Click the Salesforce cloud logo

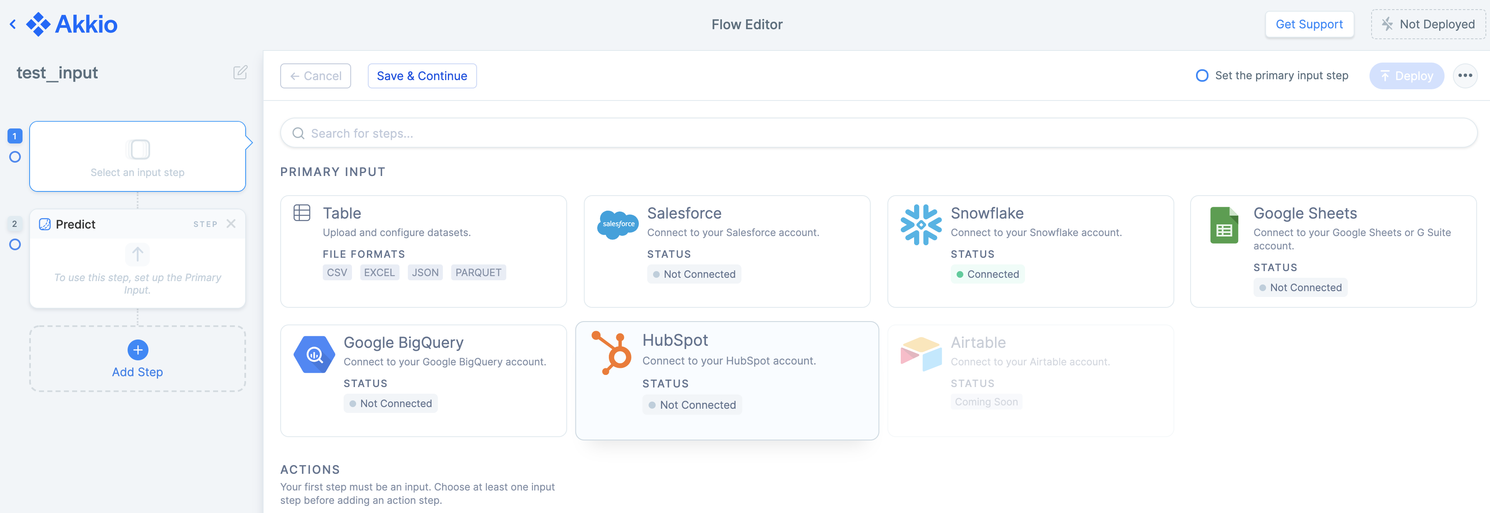[x=618, y=224]
